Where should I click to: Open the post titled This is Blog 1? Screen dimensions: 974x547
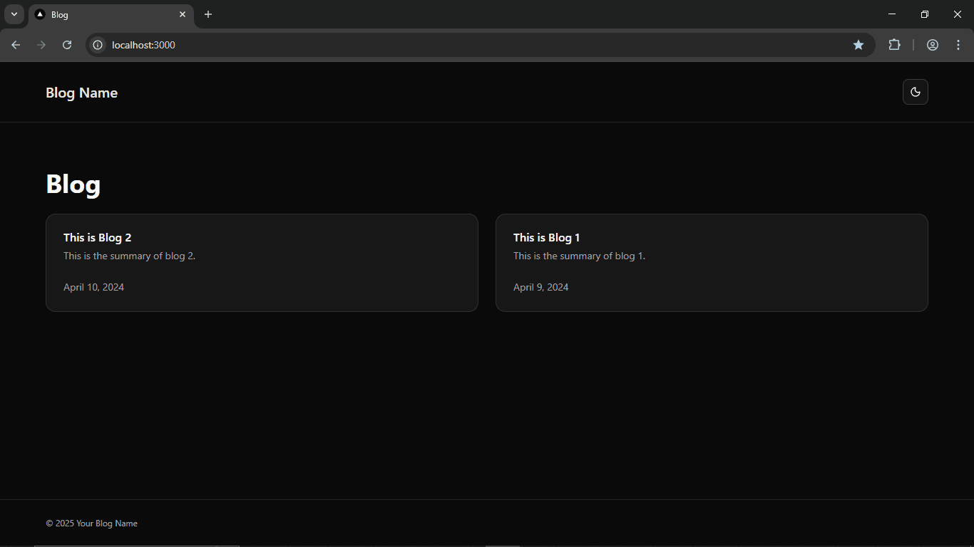(x=711, y=262)
